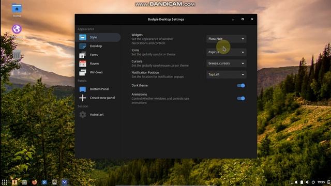Launch Firefox from the taskbar

(34, 182)
